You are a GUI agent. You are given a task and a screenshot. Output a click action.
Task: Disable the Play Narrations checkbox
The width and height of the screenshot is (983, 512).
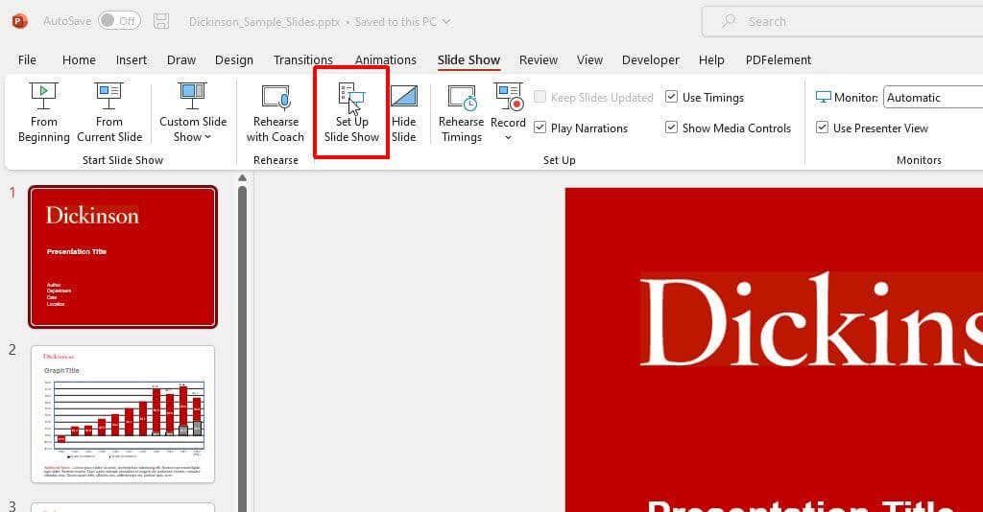(540, 128)
